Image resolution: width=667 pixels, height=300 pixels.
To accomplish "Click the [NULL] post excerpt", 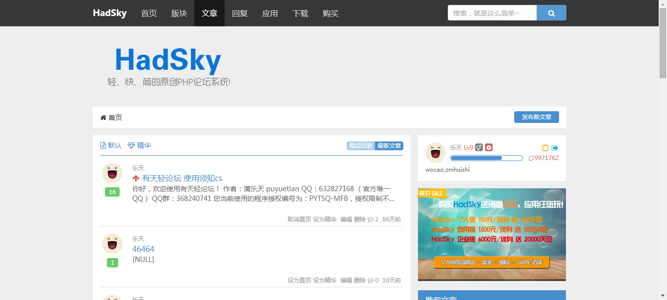I will tap(143, 260).
